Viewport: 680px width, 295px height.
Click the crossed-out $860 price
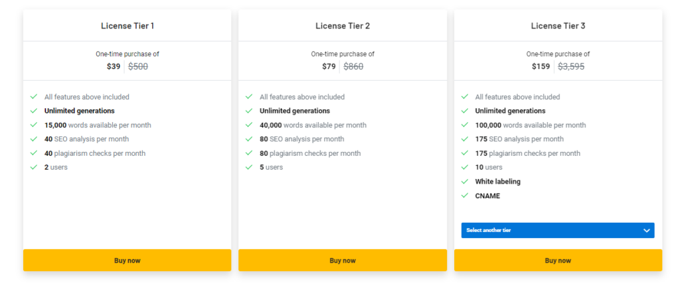point(353,66)
